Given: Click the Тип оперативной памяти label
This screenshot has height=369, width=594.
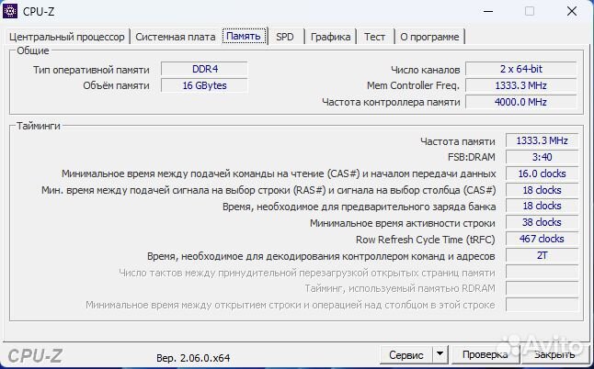Looking at the screenshot, I should pos(91,70).
